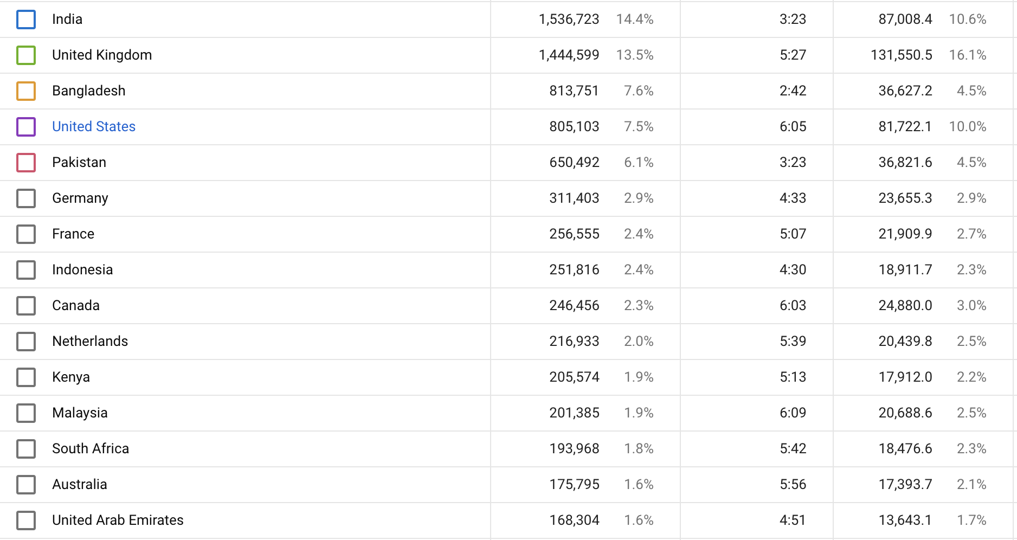
Task: Click the India country name
Action: coord(67,20)
